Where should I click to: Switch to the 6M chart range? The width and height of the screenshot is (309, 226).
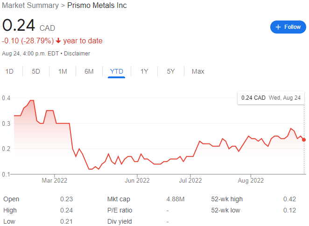pos(89,71)
